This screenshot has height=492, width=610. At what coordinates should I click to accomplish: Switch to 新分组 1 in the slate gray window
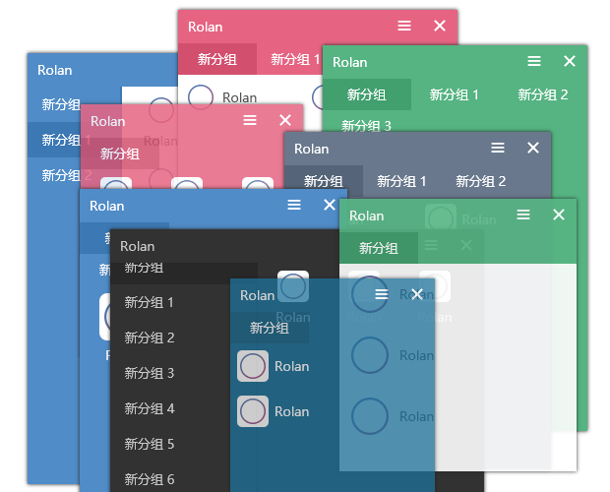[401, 181]
